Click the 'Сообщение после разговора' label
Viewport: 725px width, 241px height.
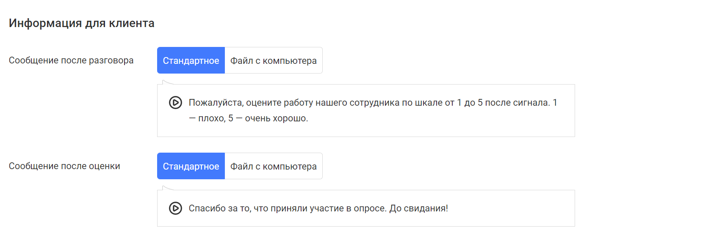(x=71, y=60)
